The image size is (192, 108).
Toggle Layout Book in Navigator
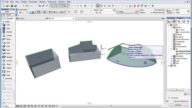click(184, 22)
